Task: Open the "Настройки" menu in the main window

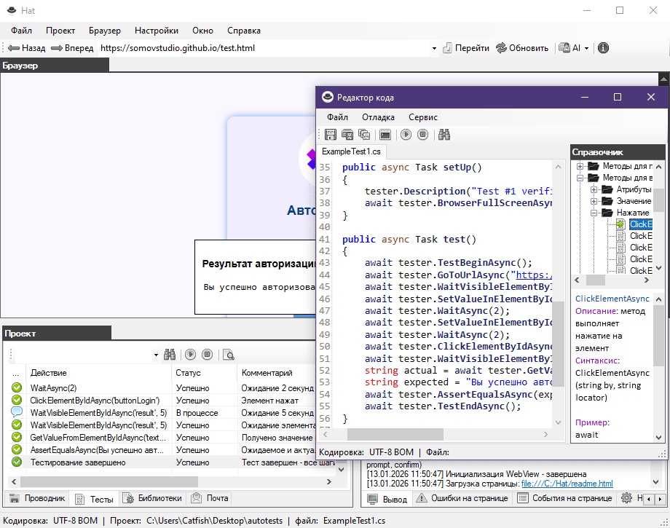Action: [x=156, y=31]
